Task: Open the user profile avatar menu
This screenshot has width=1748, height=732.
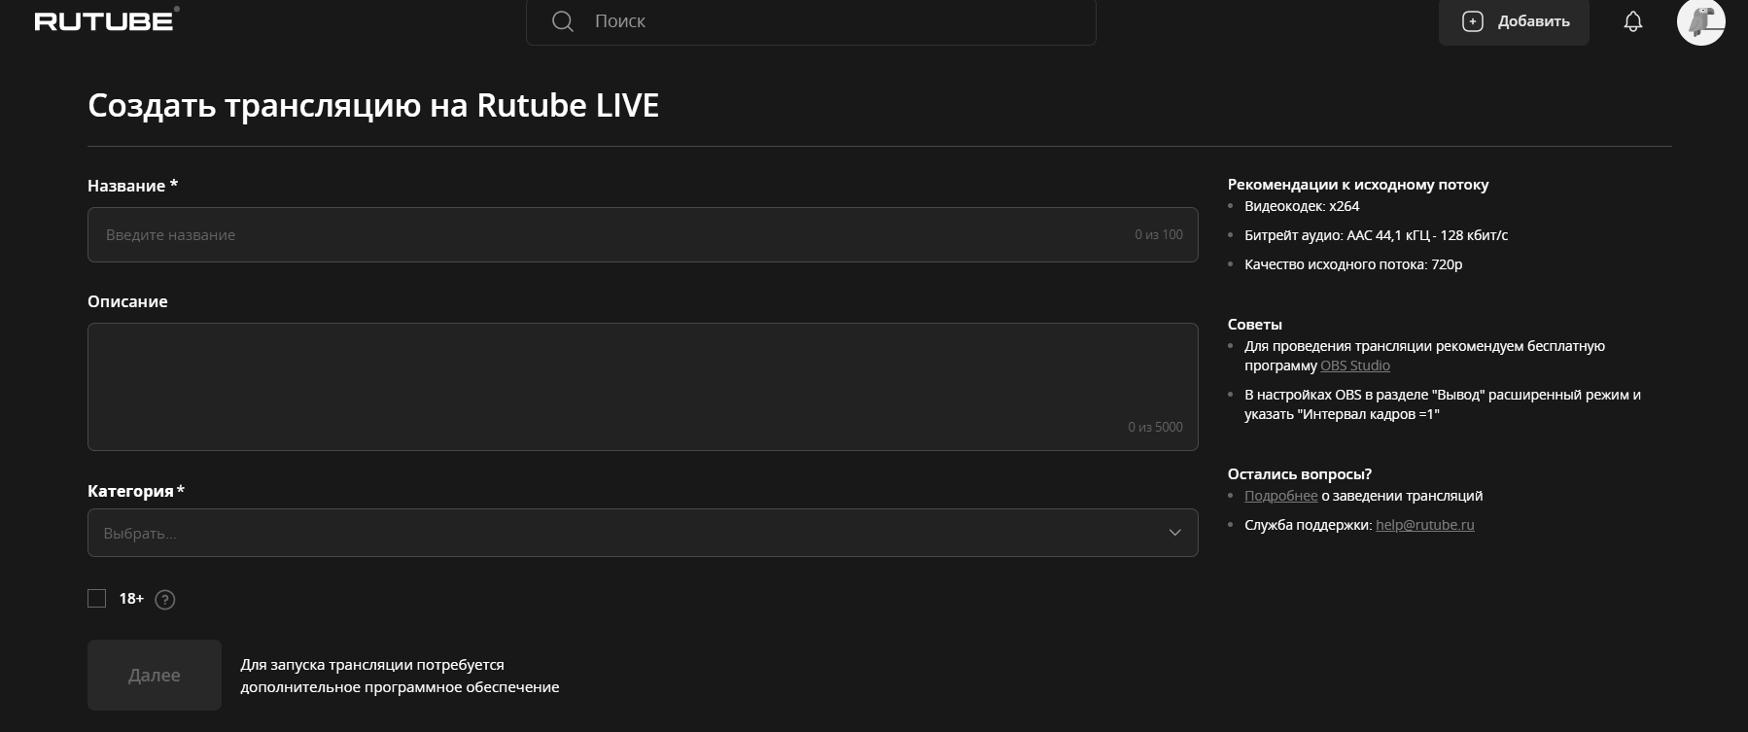Action: click(1699, 21)
